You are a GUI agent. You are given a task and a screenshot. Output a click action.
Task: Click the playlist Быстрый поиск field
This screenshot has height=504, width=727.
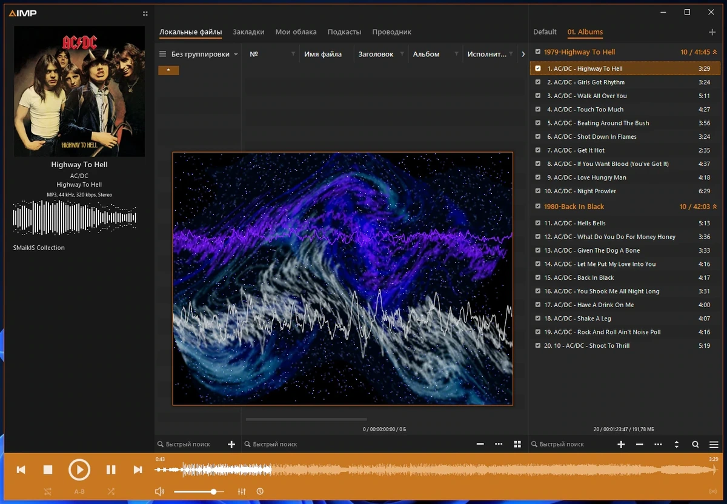click(569, 444)
